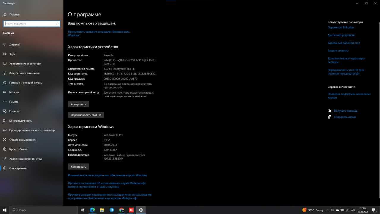
Task: Launch Telegram from the taskbar
Action: [112, 210]
